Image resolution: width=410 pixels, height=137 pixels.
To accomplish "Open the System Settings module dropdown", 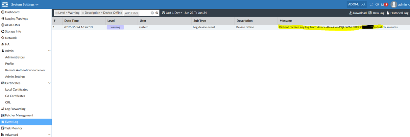I will pos(25,5).
